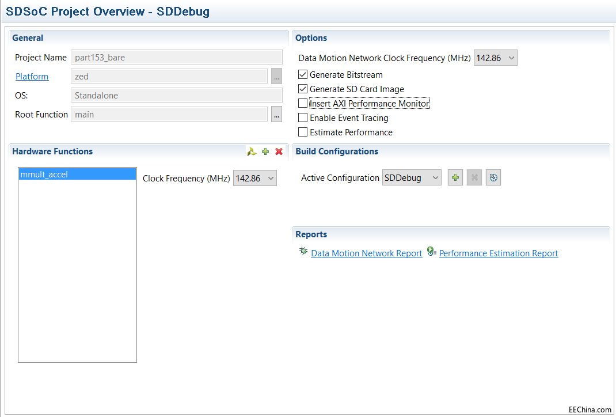Click the bug icon beside Data Motion report
The image size is (616, 417).
(x=303, y=252)
